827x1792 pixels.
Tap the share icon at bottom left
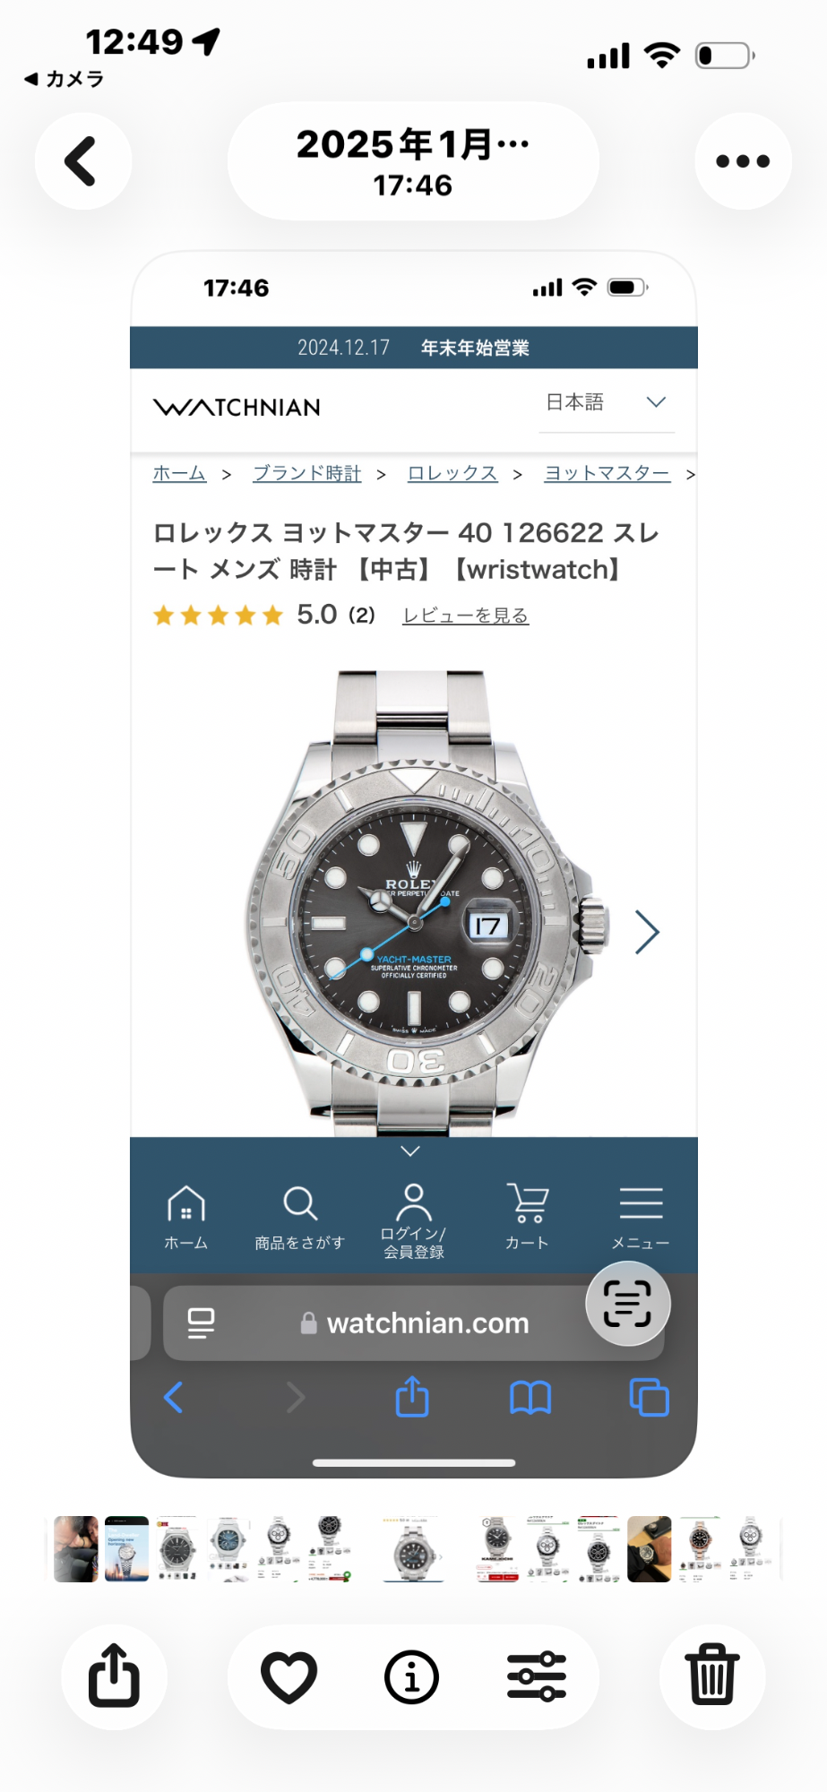tap(114, 1676)
